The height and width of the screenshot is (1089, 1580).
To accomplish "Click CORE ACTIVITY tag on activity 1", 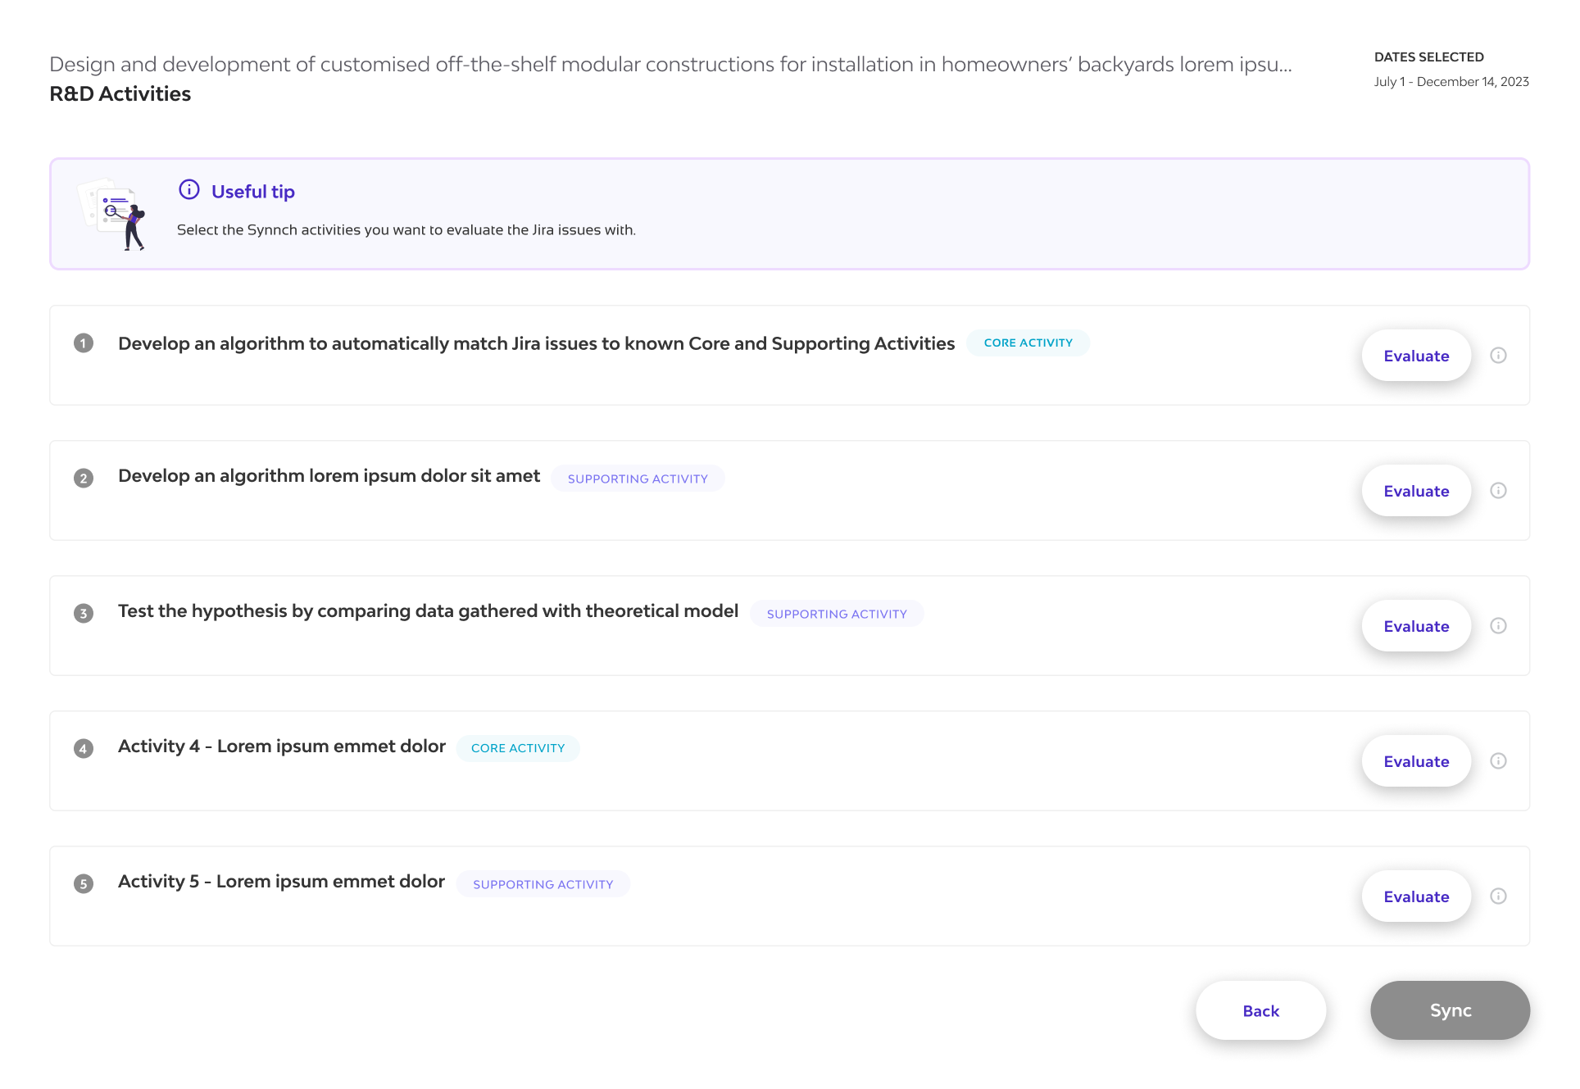I will pos(1028,343).
